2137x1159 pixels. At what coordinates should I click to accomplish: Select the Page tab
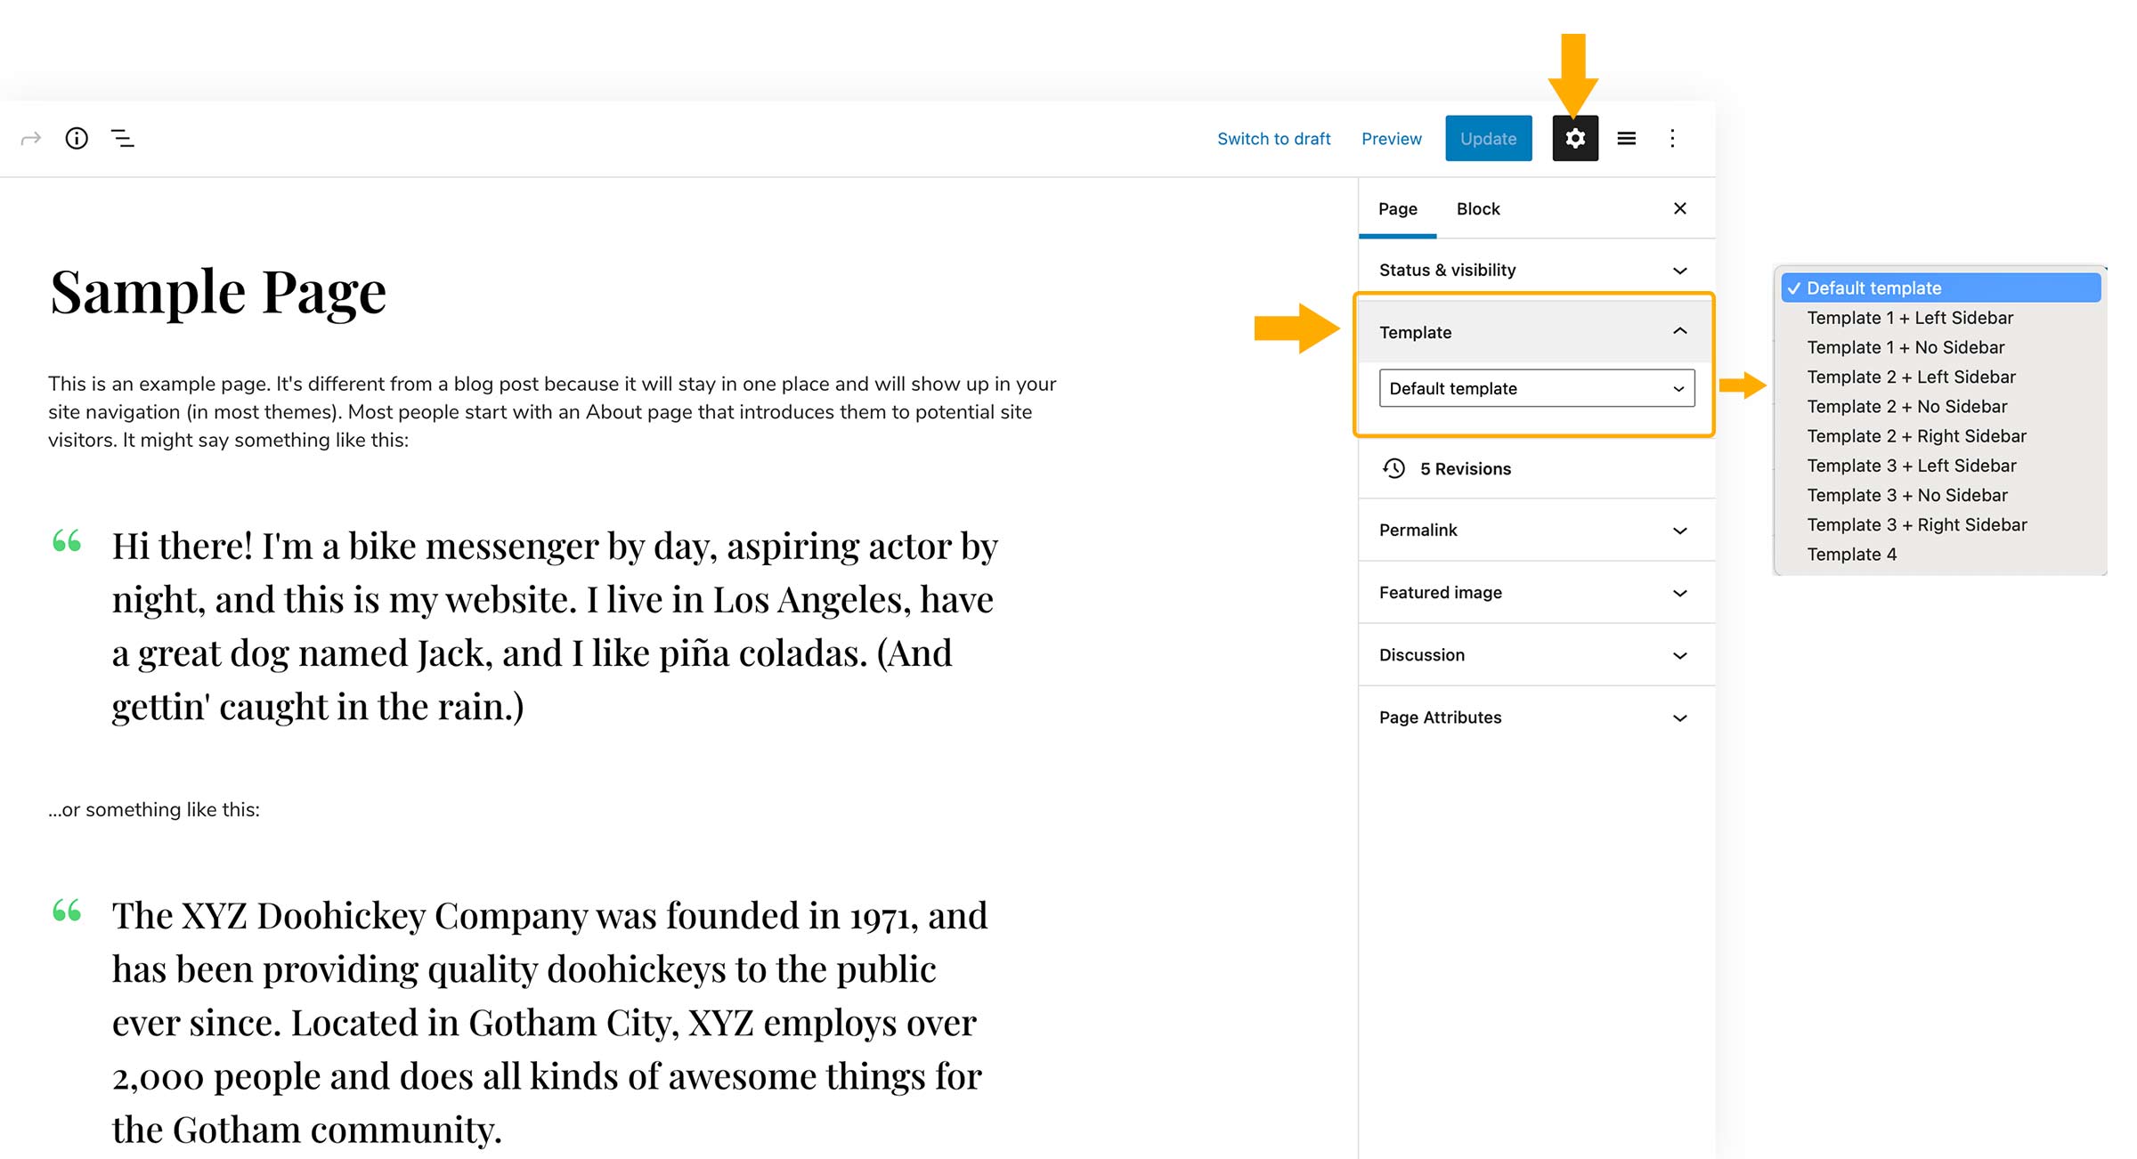pyautogui.click(x=1396, y=208)
